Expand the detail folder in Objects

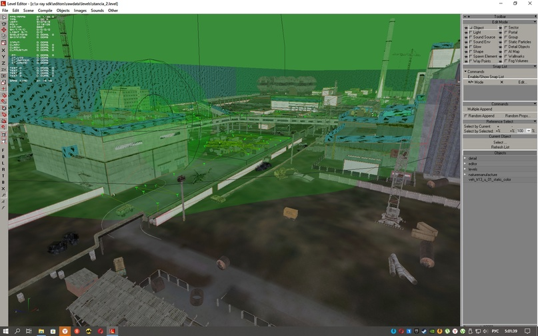[x=465, y=159]
